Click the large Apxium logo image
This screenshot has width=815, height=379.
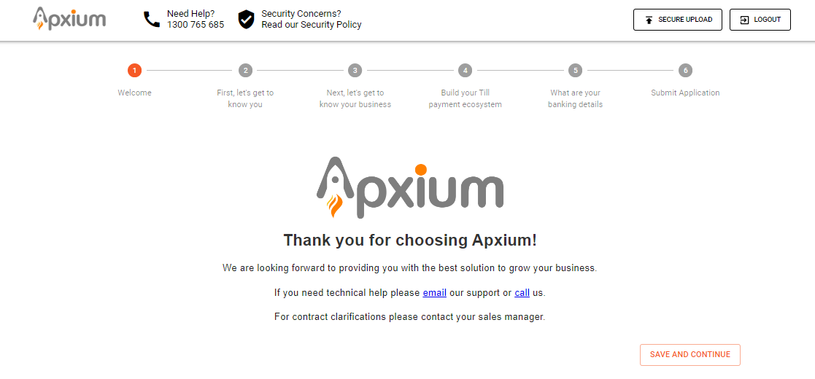(410, 187)
